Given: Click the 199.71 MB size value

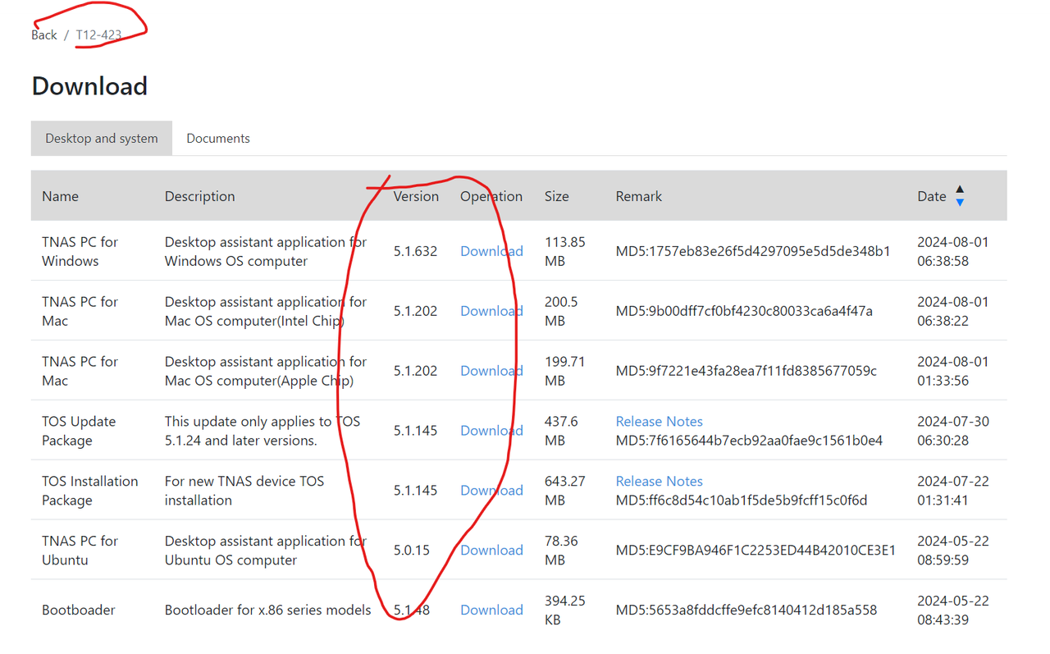Looking at the screenshot, I should [564, 371].
